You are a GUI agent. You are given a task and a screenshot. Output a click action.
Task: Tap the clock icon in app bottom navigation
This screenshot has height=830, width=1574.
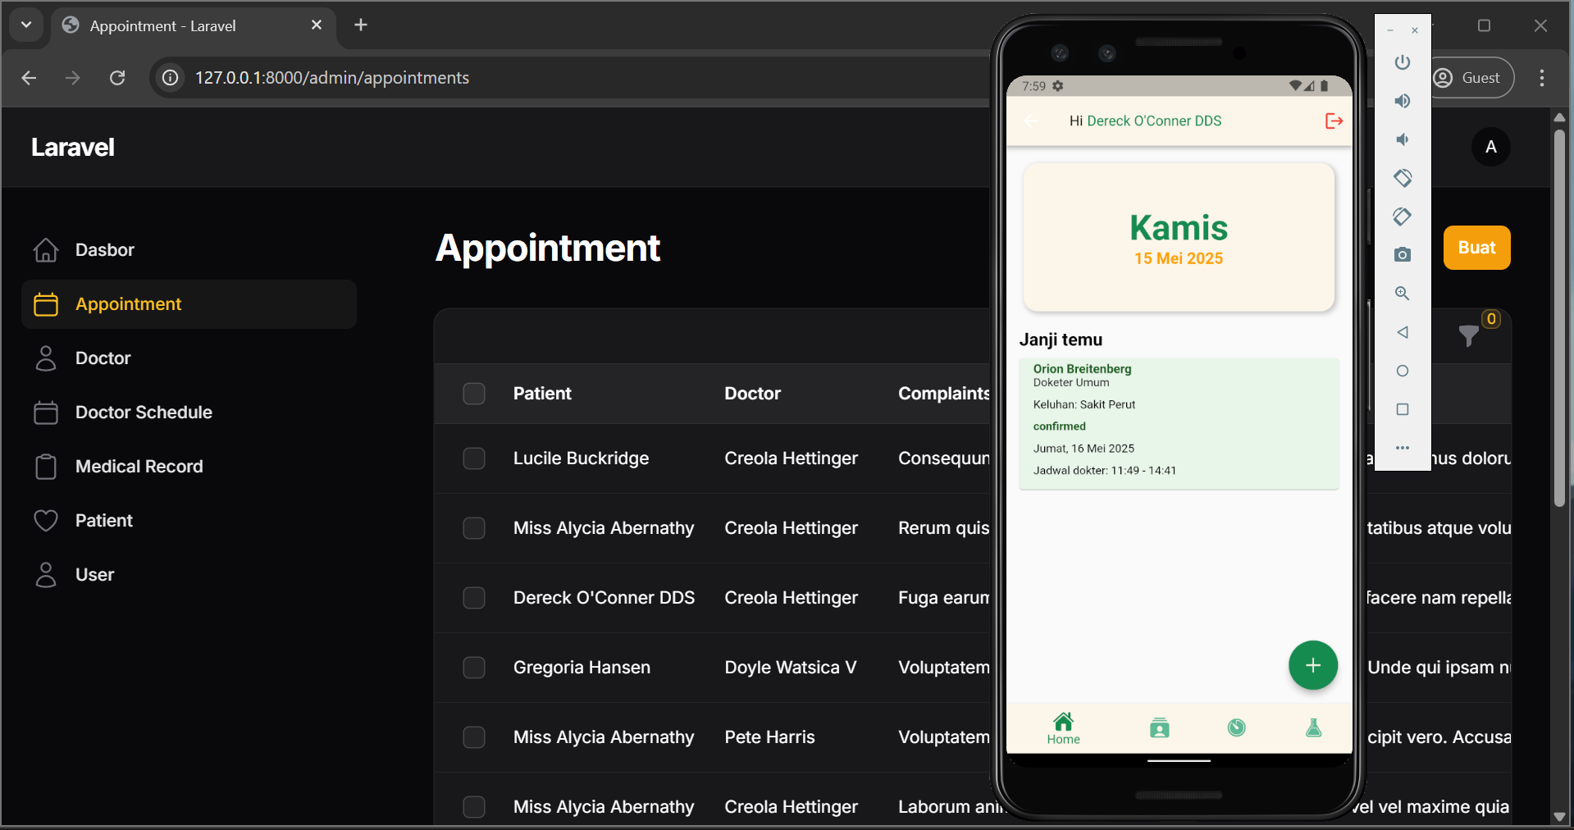coord(1236,727)
